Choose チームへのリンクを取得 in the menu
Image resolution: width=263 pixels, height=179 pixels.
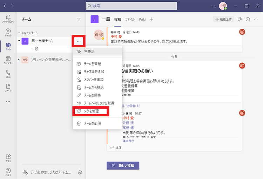(97, 103)
